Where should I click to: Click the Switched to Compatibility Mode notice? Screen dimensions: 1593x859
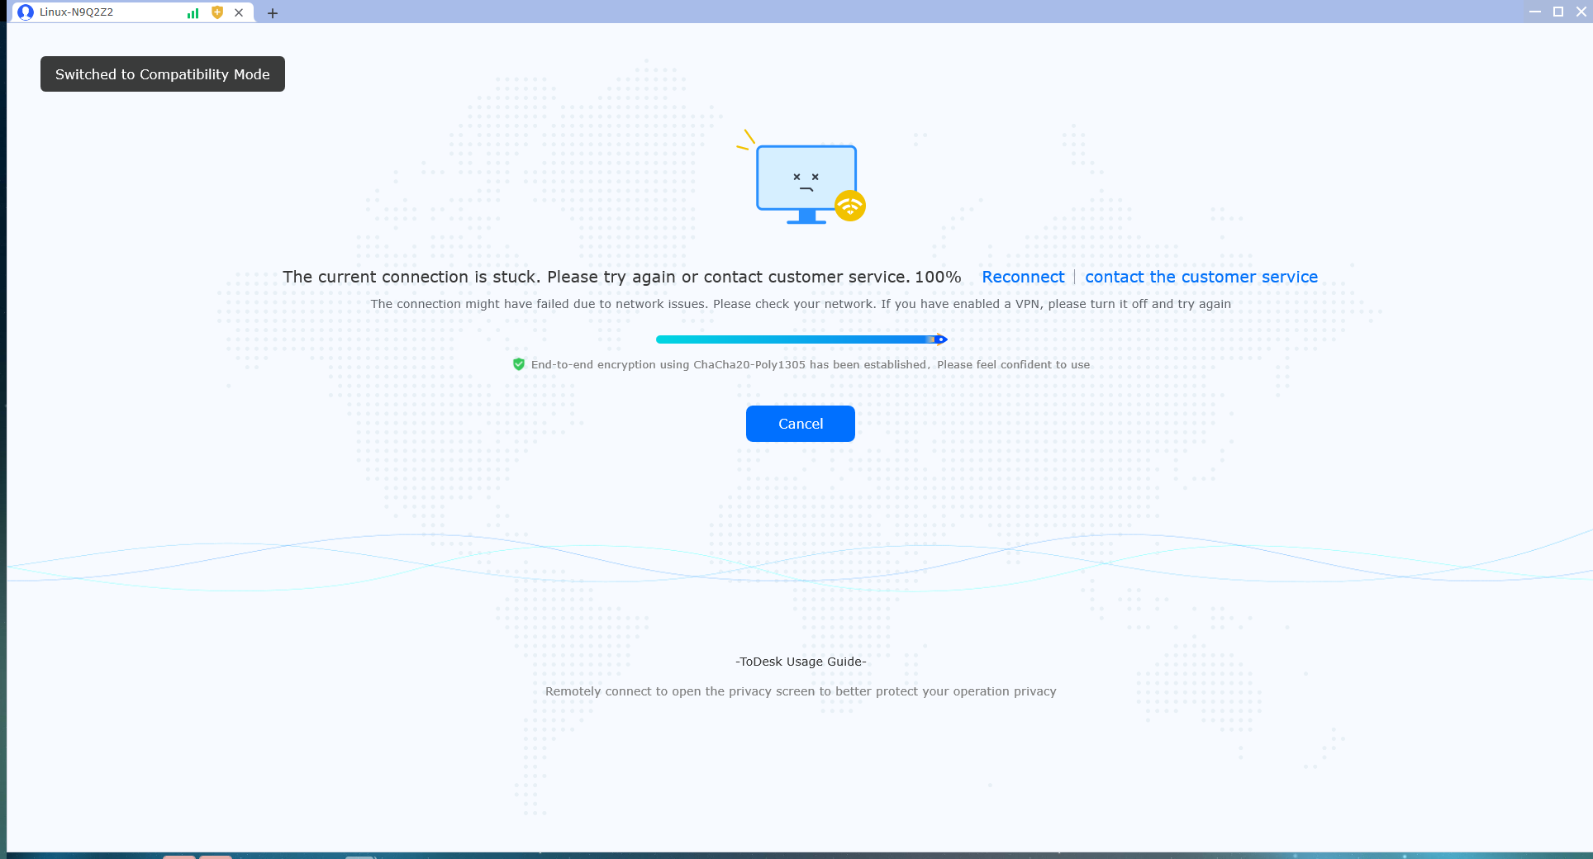163,74
